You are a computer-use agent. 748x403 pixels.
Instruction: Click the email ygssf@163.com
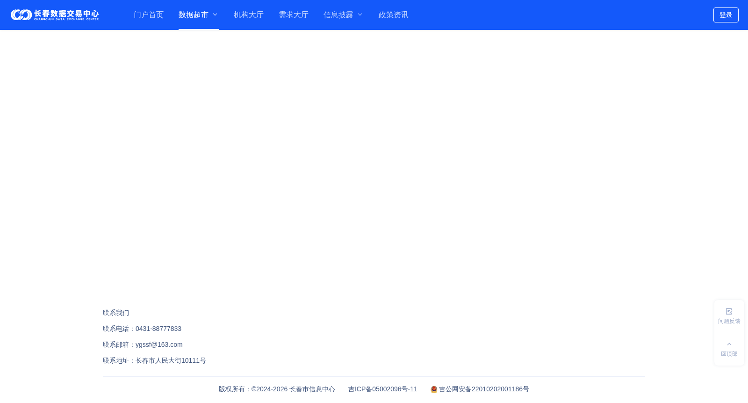[159, 344]
